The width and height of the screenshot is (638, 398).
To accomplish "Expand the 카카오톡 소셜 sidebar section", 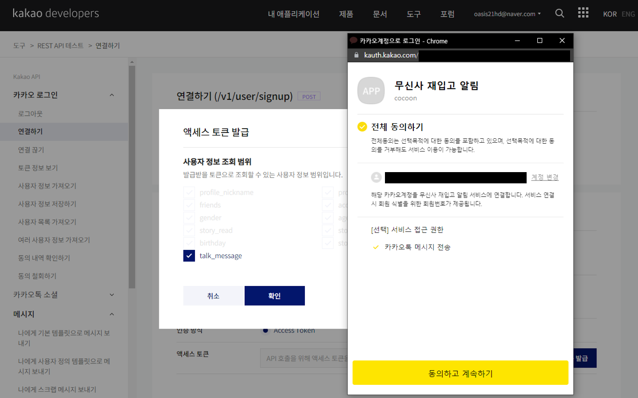I will (x=112, y=295).
